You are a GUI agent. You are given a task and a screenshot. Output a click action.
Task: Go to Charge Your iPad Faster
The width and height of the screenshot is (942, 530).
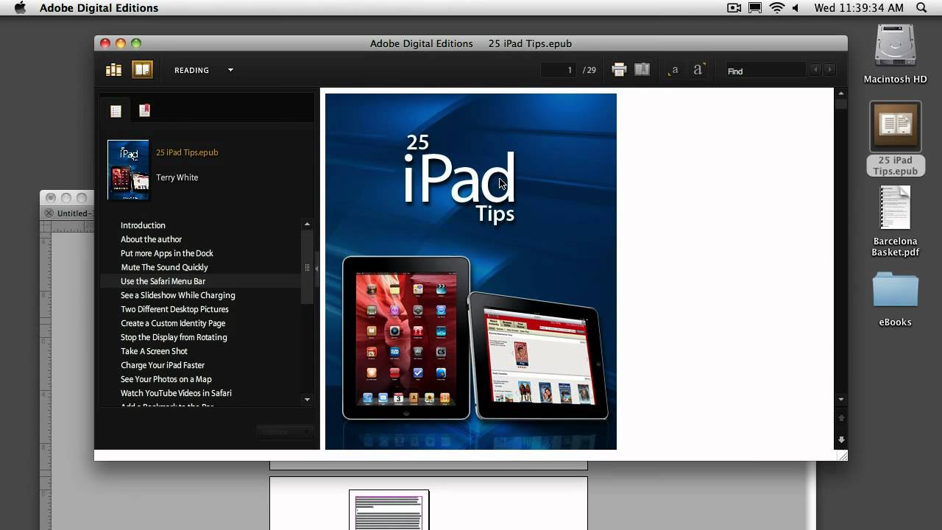(x=163, y=365)
